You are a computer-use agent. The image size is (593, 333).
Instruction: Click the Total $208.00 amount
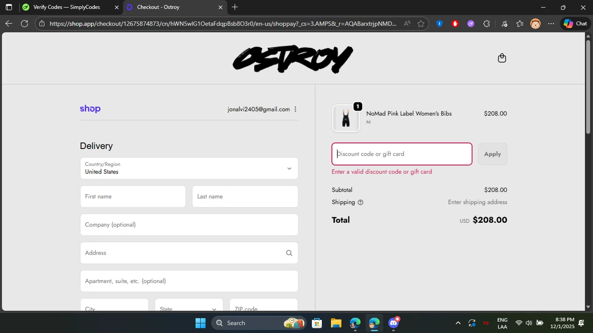pos(490,220)
